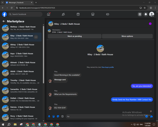158x127 pixels.
Task: Open a new browser tab
Action: pyautogui.click(x=36, y=3)
